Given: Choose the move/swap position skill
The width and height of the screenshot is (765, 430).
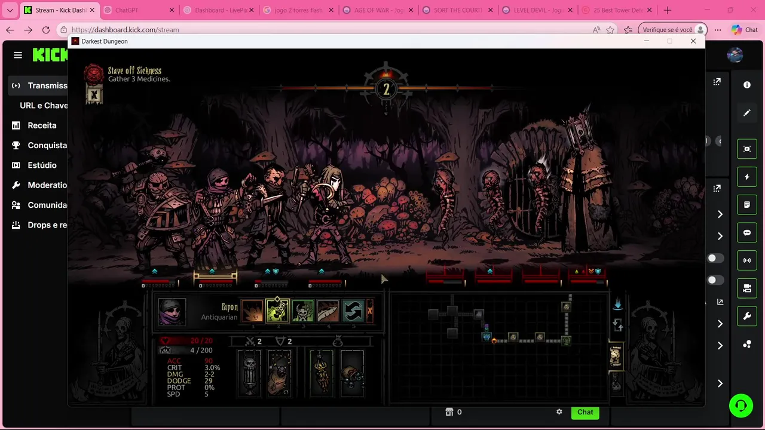Looking at the screenshot, I should [353, 311].
